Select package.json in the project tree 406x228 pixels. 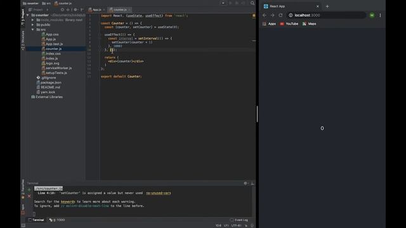(49, 82)
